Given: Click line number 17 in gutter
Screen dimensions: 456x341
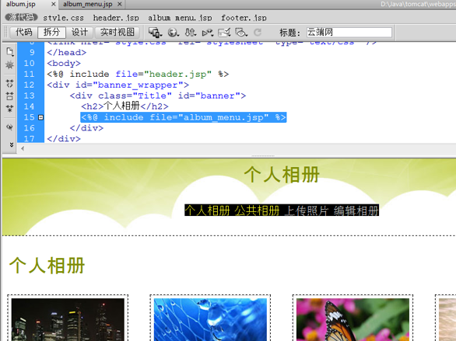Looking at the screenshot, I should [29, 139].
